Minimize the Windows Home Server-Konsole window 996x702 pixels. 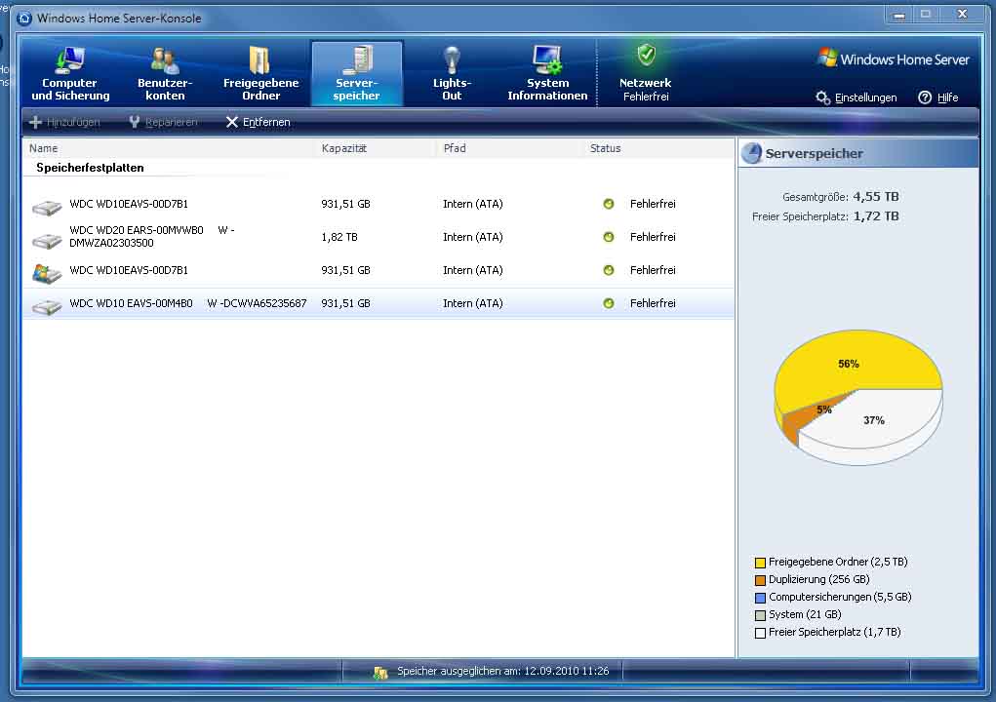(898, 15)
